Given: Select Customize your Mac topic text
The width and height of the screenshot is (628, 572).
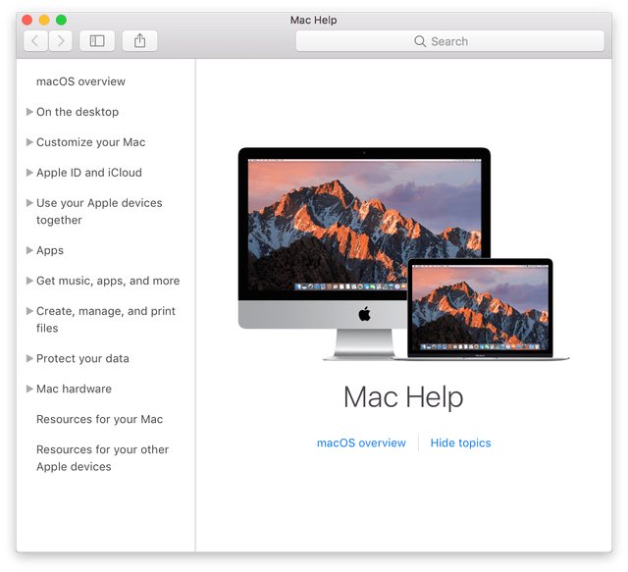Looking at the screenshot, I should coord(91,142).
